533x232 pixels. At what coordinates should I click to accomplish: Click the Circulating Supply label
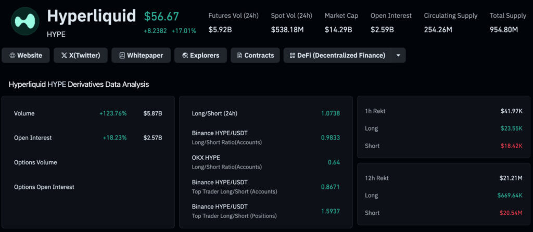coord(451,16)
